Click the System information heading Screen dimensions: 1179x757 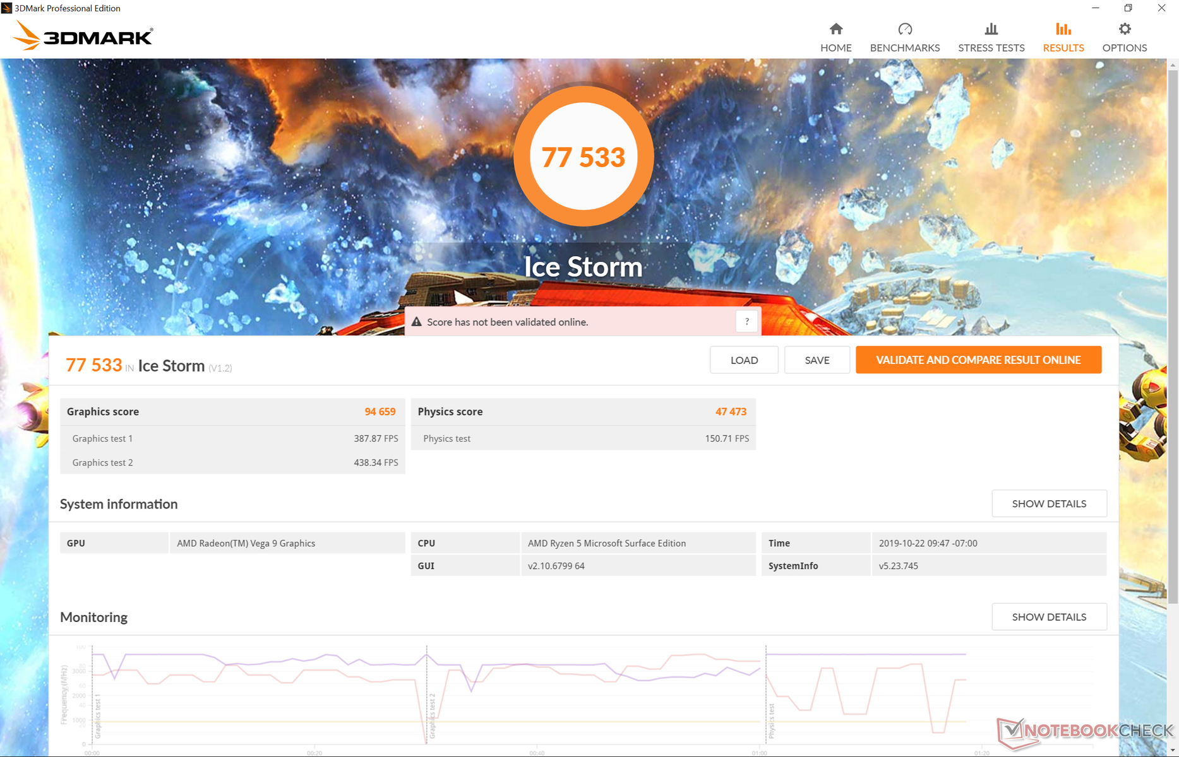pos(119,504)
